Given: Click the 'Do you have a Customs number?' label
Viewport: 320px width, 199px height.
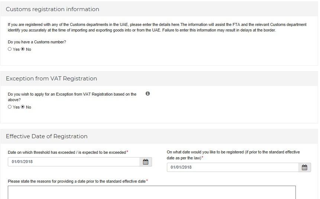Looking at the screenshot, I should 37,42.
